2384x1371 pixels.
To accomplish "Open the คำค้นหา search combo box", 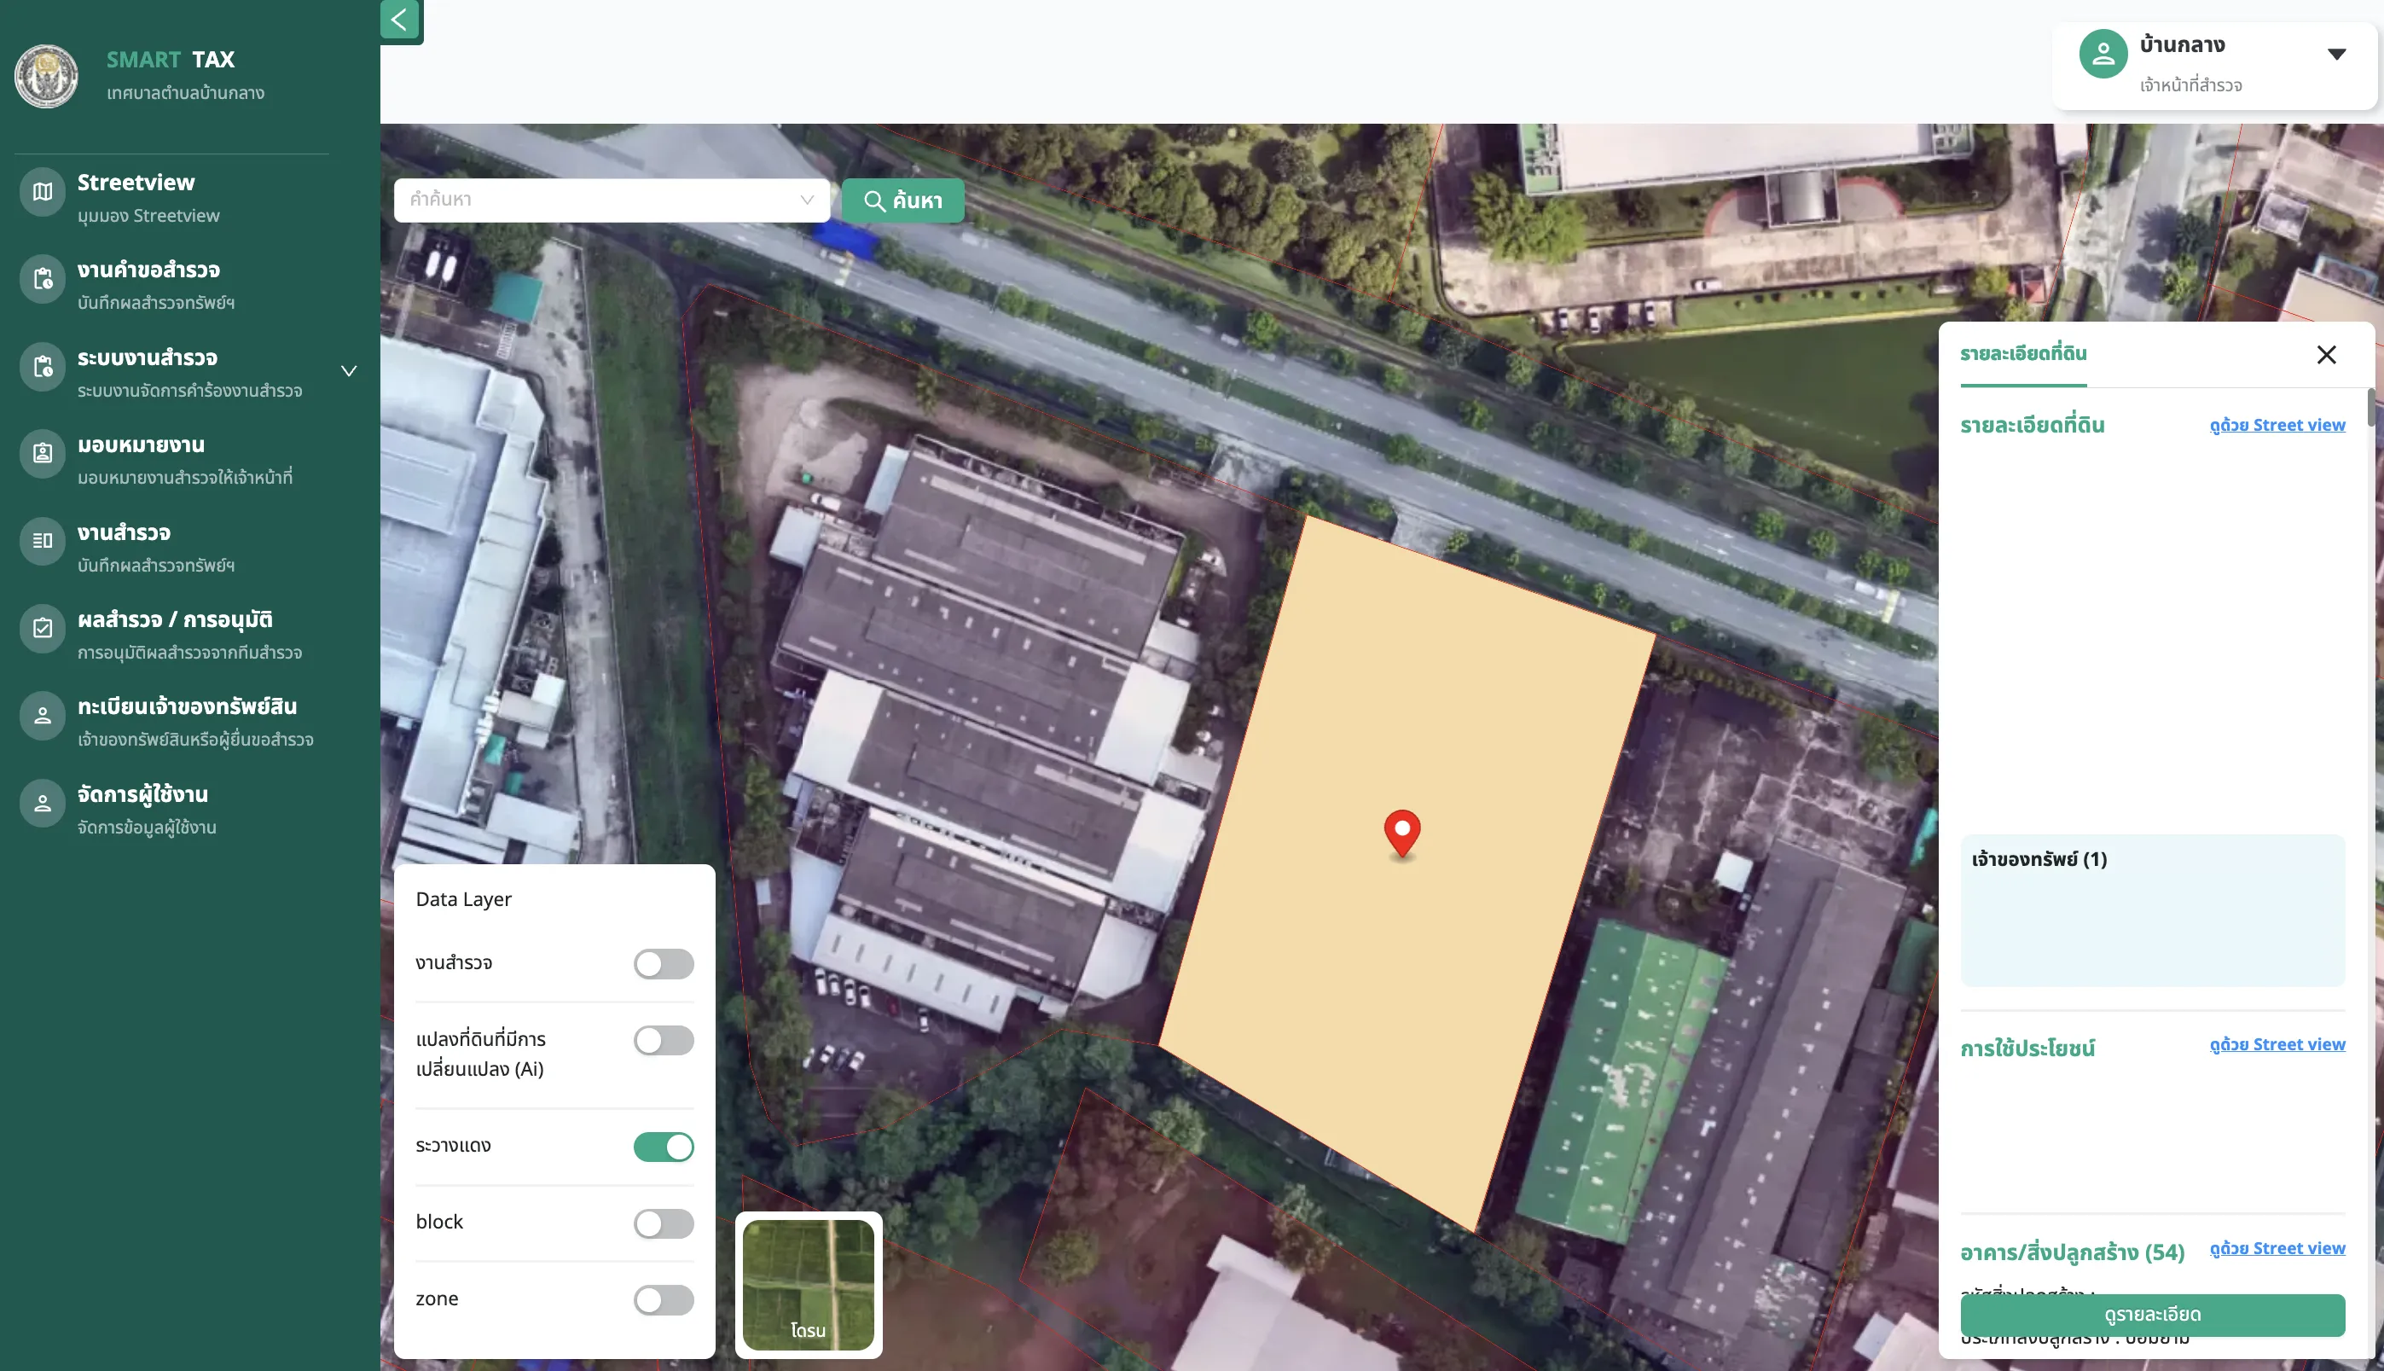I will 612,200.
